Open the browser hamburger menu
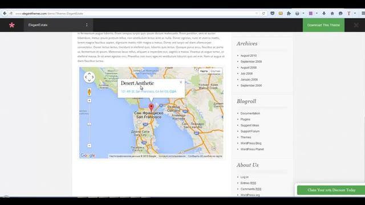Viewport: 365px width, 205px height. pos(363,14)
